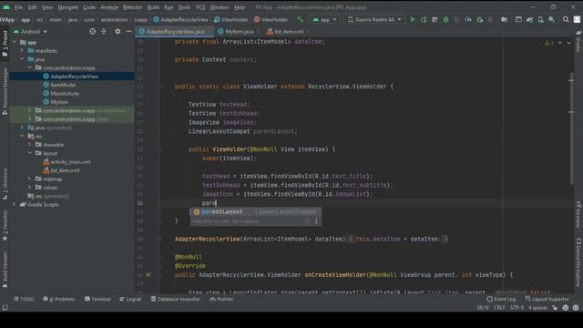Click the Select Opened File target icon
583x328 pixels.
point(93,32)
